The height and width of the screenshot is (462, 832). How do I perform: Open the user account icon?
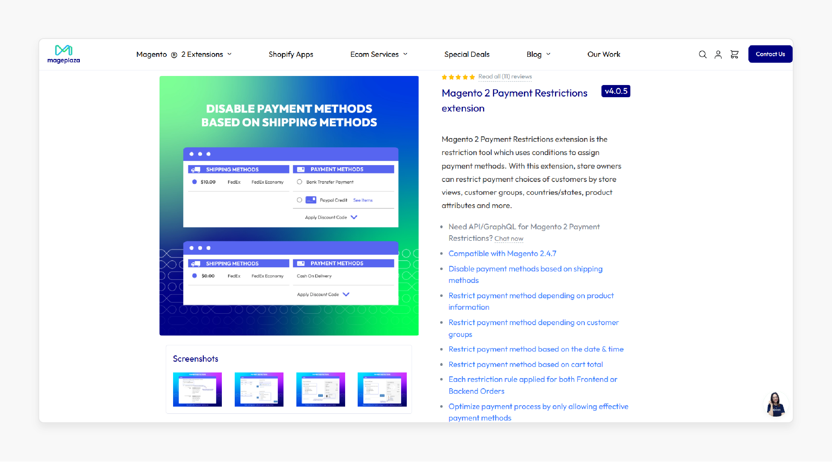[x=718, y=54]
